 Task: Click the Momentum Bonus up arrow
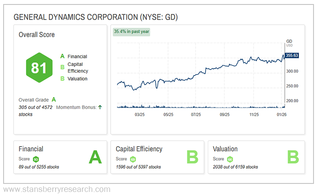[x=99, y=107]
